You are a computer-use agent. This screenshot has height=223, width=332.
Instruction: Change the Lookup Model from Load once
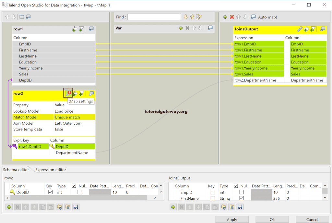pos(75,111)
